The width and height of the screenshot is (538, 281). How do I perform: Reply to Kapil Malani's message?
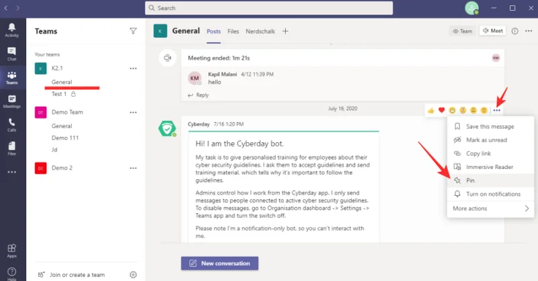198,95
